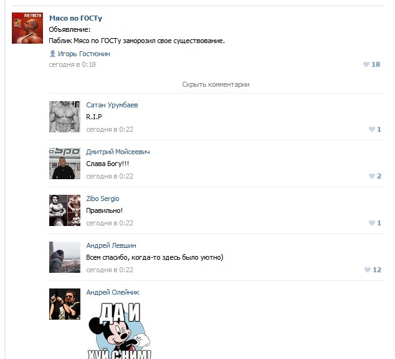Collapse comments via Скрыть комментарии
Viewport: 395px width, 359px height.
[216, 84]
